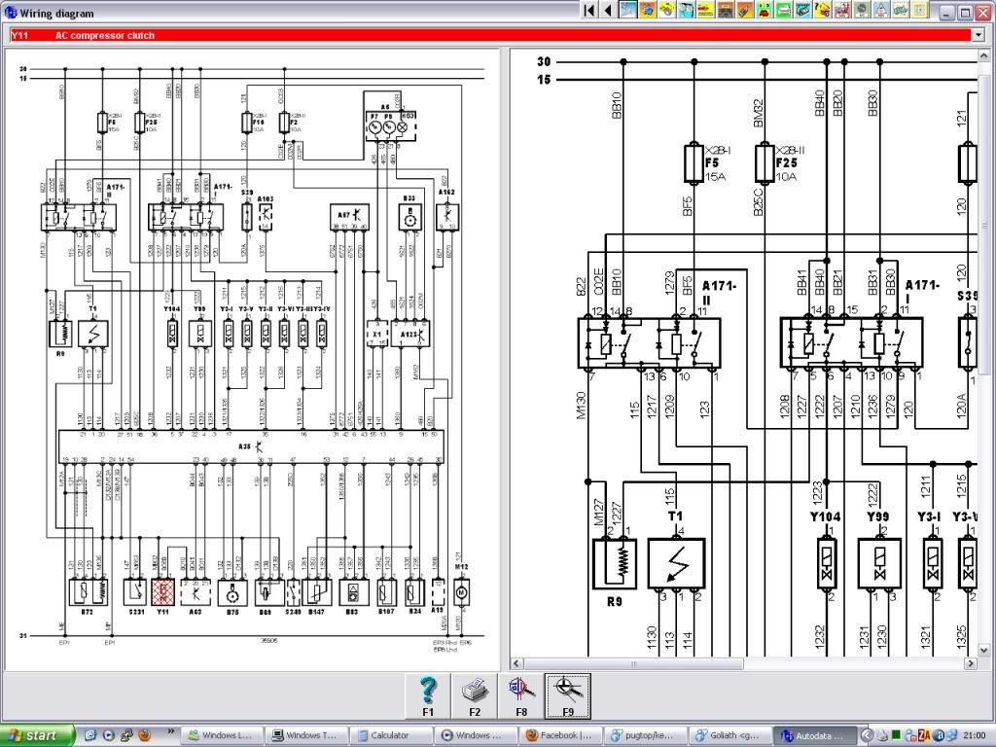Viewport: 996px width, 747px height.
Task: Select the F9 zoom component tool
Action: (x=566, y=694)
